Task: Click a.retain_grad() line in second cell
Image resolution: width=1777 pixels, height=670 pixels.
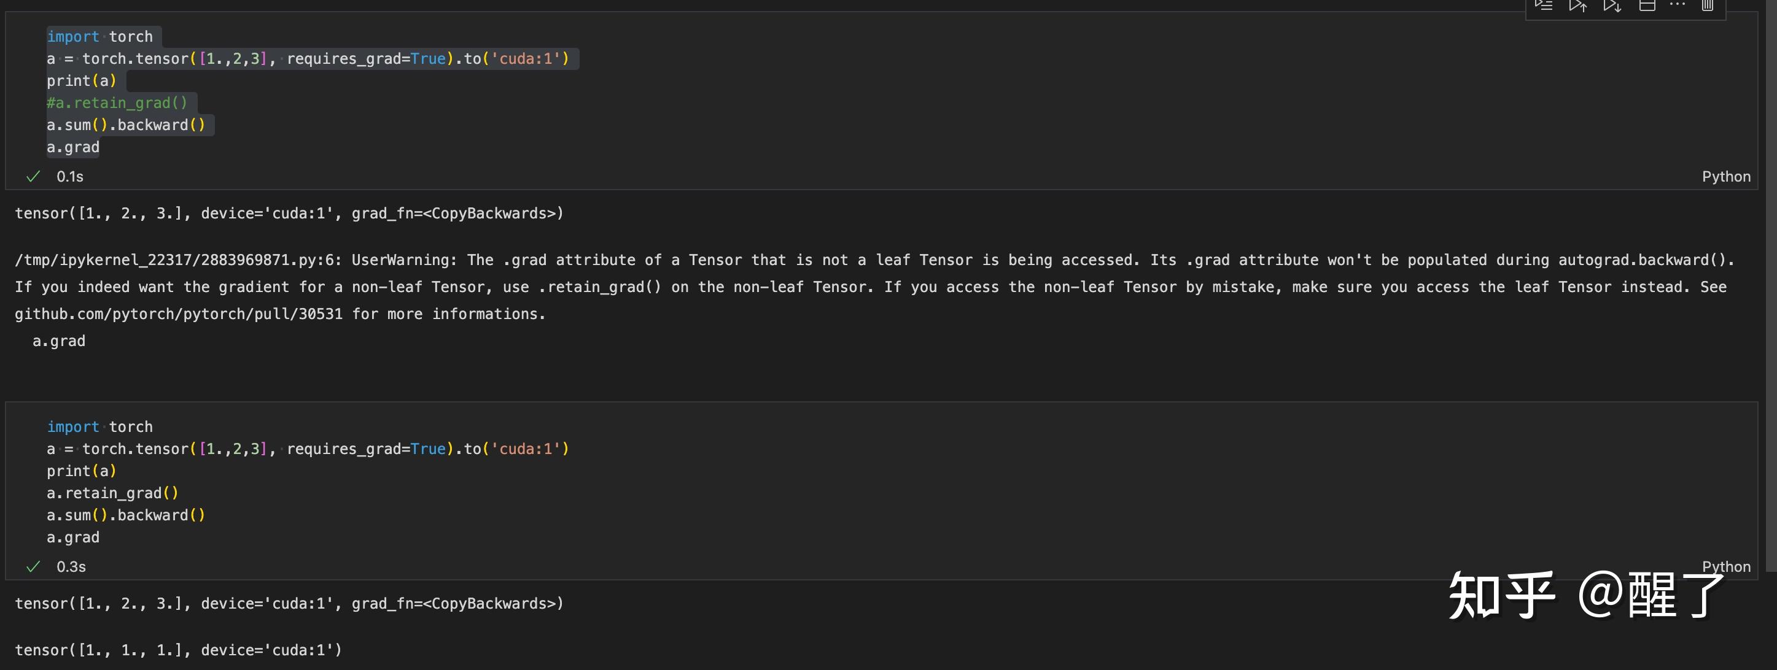Action: pos(112,493)
